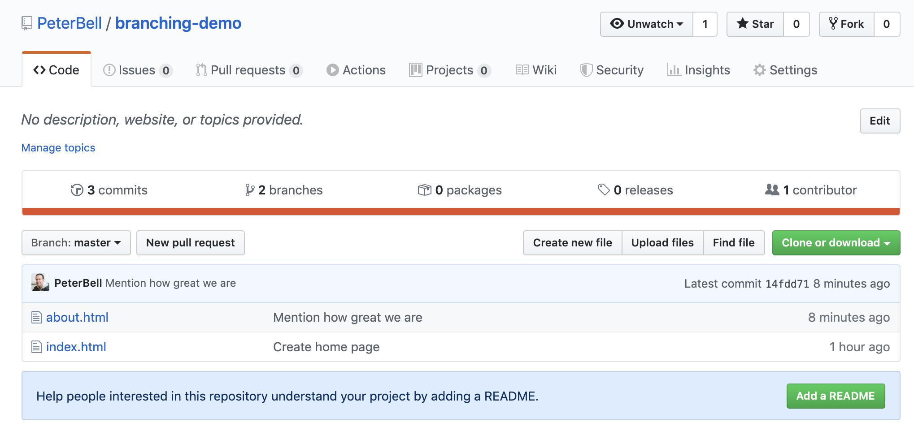Click the Code tab angle-brackets icon
914x431 pixels.
[39, 70]
